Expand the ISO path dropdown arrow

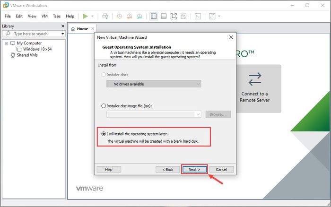click(x=198, y=114)
